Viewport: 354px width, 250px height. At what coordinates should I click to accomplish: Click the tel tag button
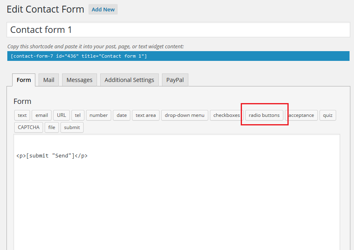point(78,115)
